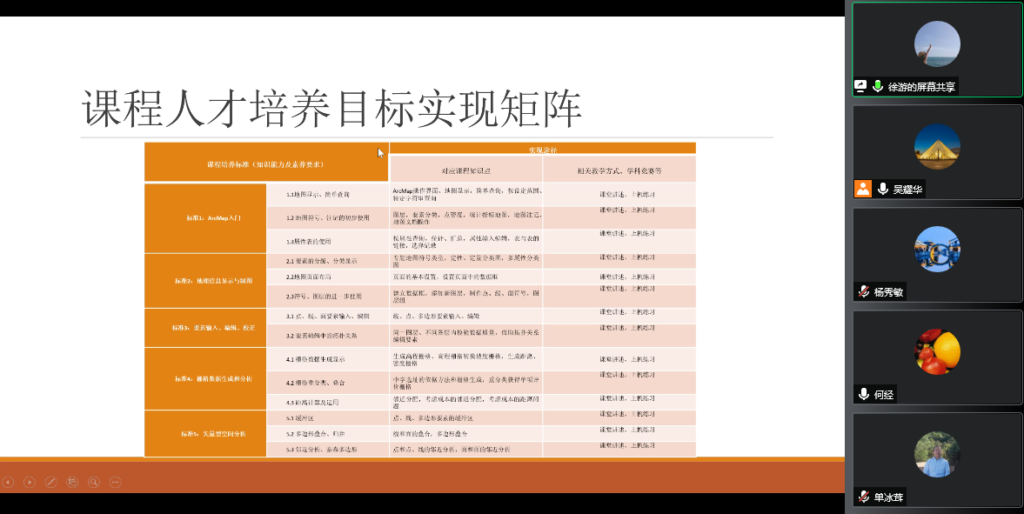This screenshot has width=1024, height=514.
Task: Click 何经's microphone icon
Action: tap(864, 394)
